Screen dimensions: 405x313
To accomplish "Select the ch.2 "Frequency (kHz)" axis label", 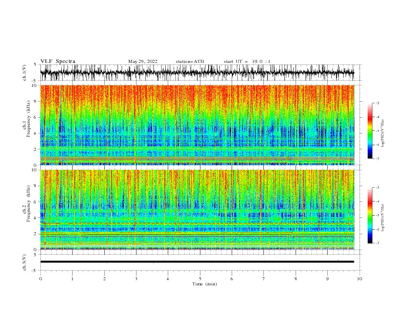I will point(29,203).
